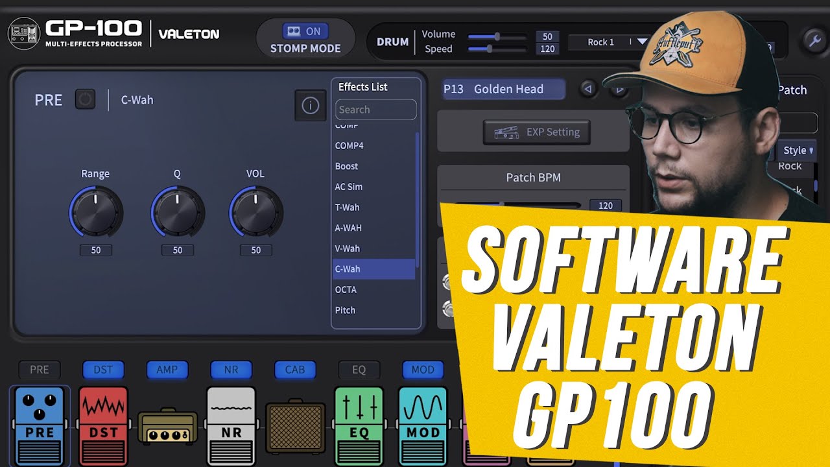The image size is (830, 467).
Task: Toggle the DST chain label
Action: pyautogui.click(x=103, y=370)
